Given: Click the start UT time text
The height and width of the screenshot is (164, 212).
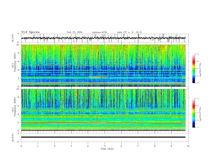Looking at the screenshot, I should [x=129, y=32].
